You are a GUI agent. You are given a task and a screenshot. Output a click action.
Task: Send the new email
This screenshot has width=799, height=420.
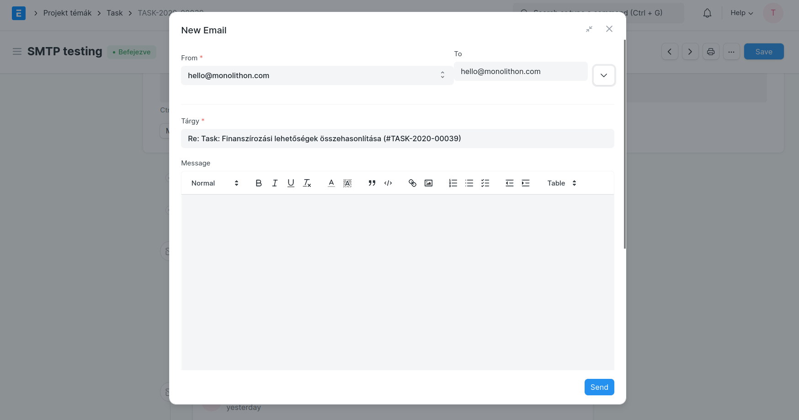(599, 387)
